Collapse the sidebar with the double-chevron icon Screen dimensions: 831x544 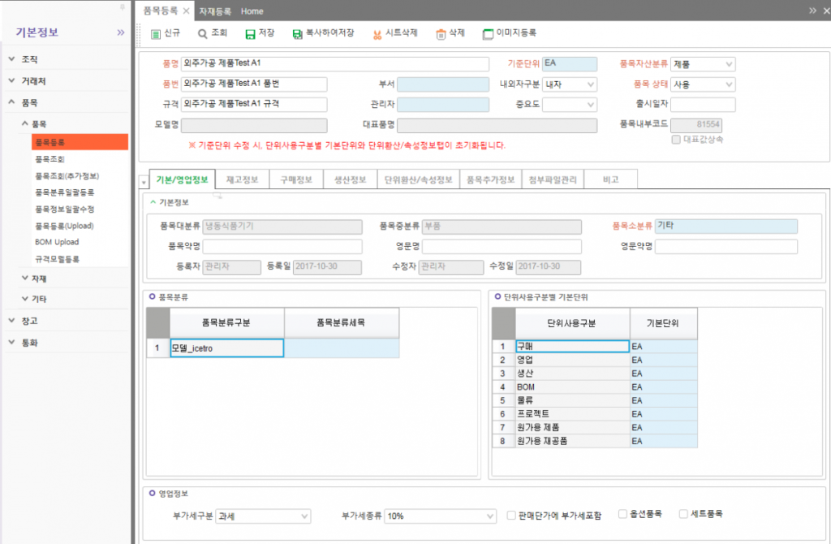[121, 32]
